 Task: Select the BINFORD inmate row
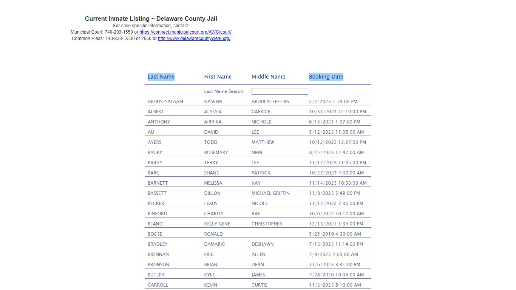tap(158, 214)
